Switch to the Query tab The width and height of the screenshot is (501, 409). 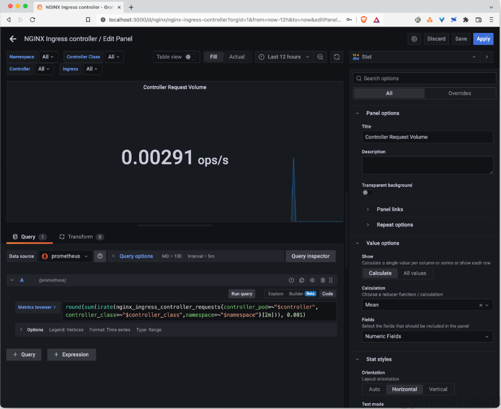(x=29, y=237)
